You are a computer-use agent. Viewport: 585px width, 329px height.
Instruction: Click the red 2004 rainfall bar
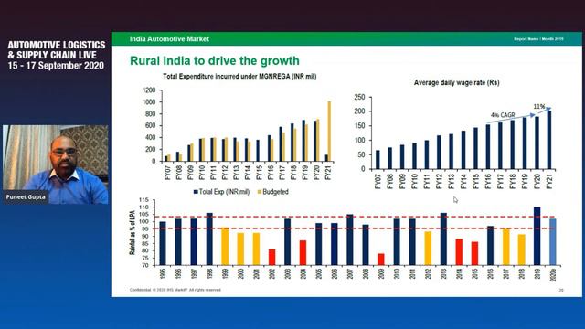pos(303,253)
